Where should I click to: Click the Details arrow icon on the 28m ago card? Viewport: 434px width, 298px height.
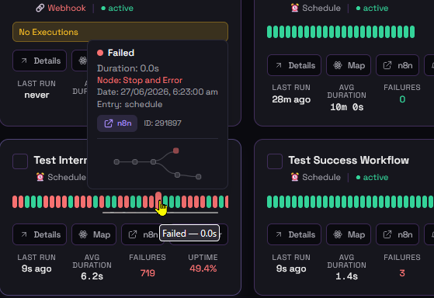(x=279, y=65)
